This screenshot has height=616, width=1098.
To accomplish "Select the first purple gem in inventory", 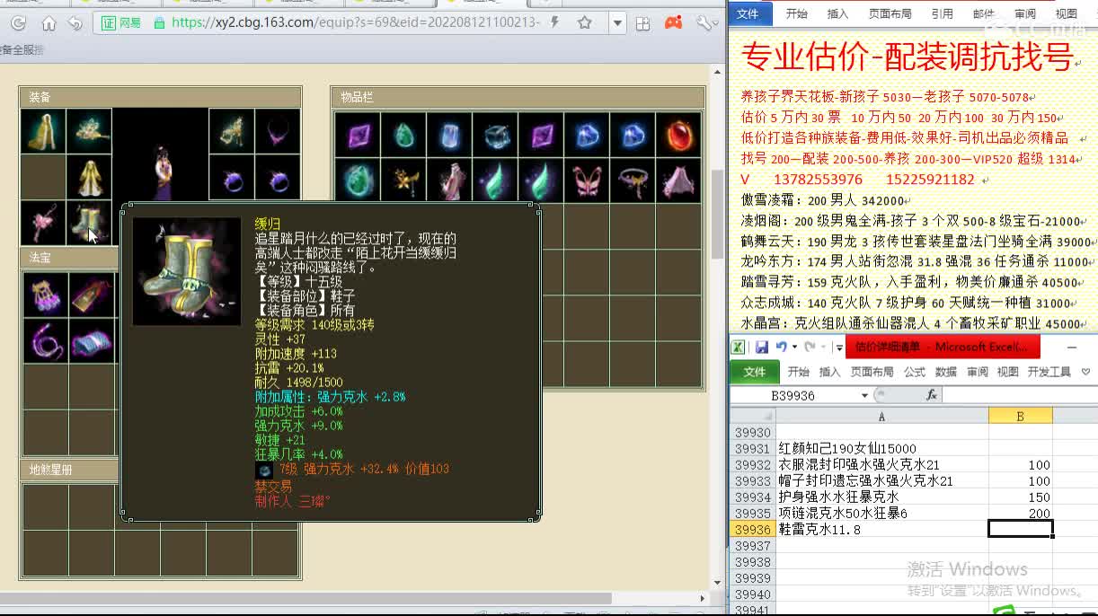I will (x=358, y=135).
